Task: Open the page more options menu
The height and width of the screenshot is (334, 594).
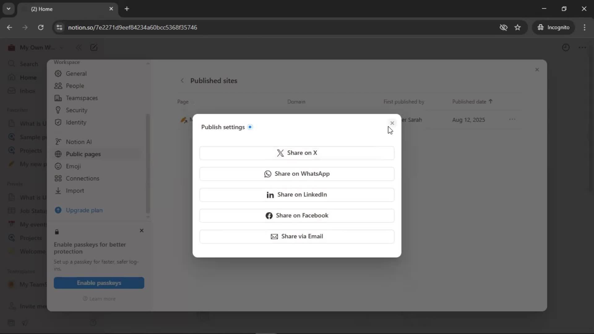Action: coord(582,48)
